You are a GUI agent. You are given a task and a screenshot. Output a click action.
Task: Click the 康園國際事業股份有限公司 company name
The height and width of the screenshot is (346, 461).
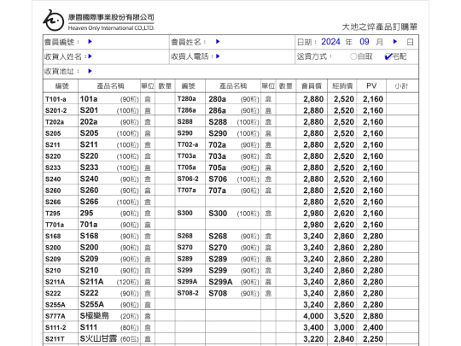[111, 17]
